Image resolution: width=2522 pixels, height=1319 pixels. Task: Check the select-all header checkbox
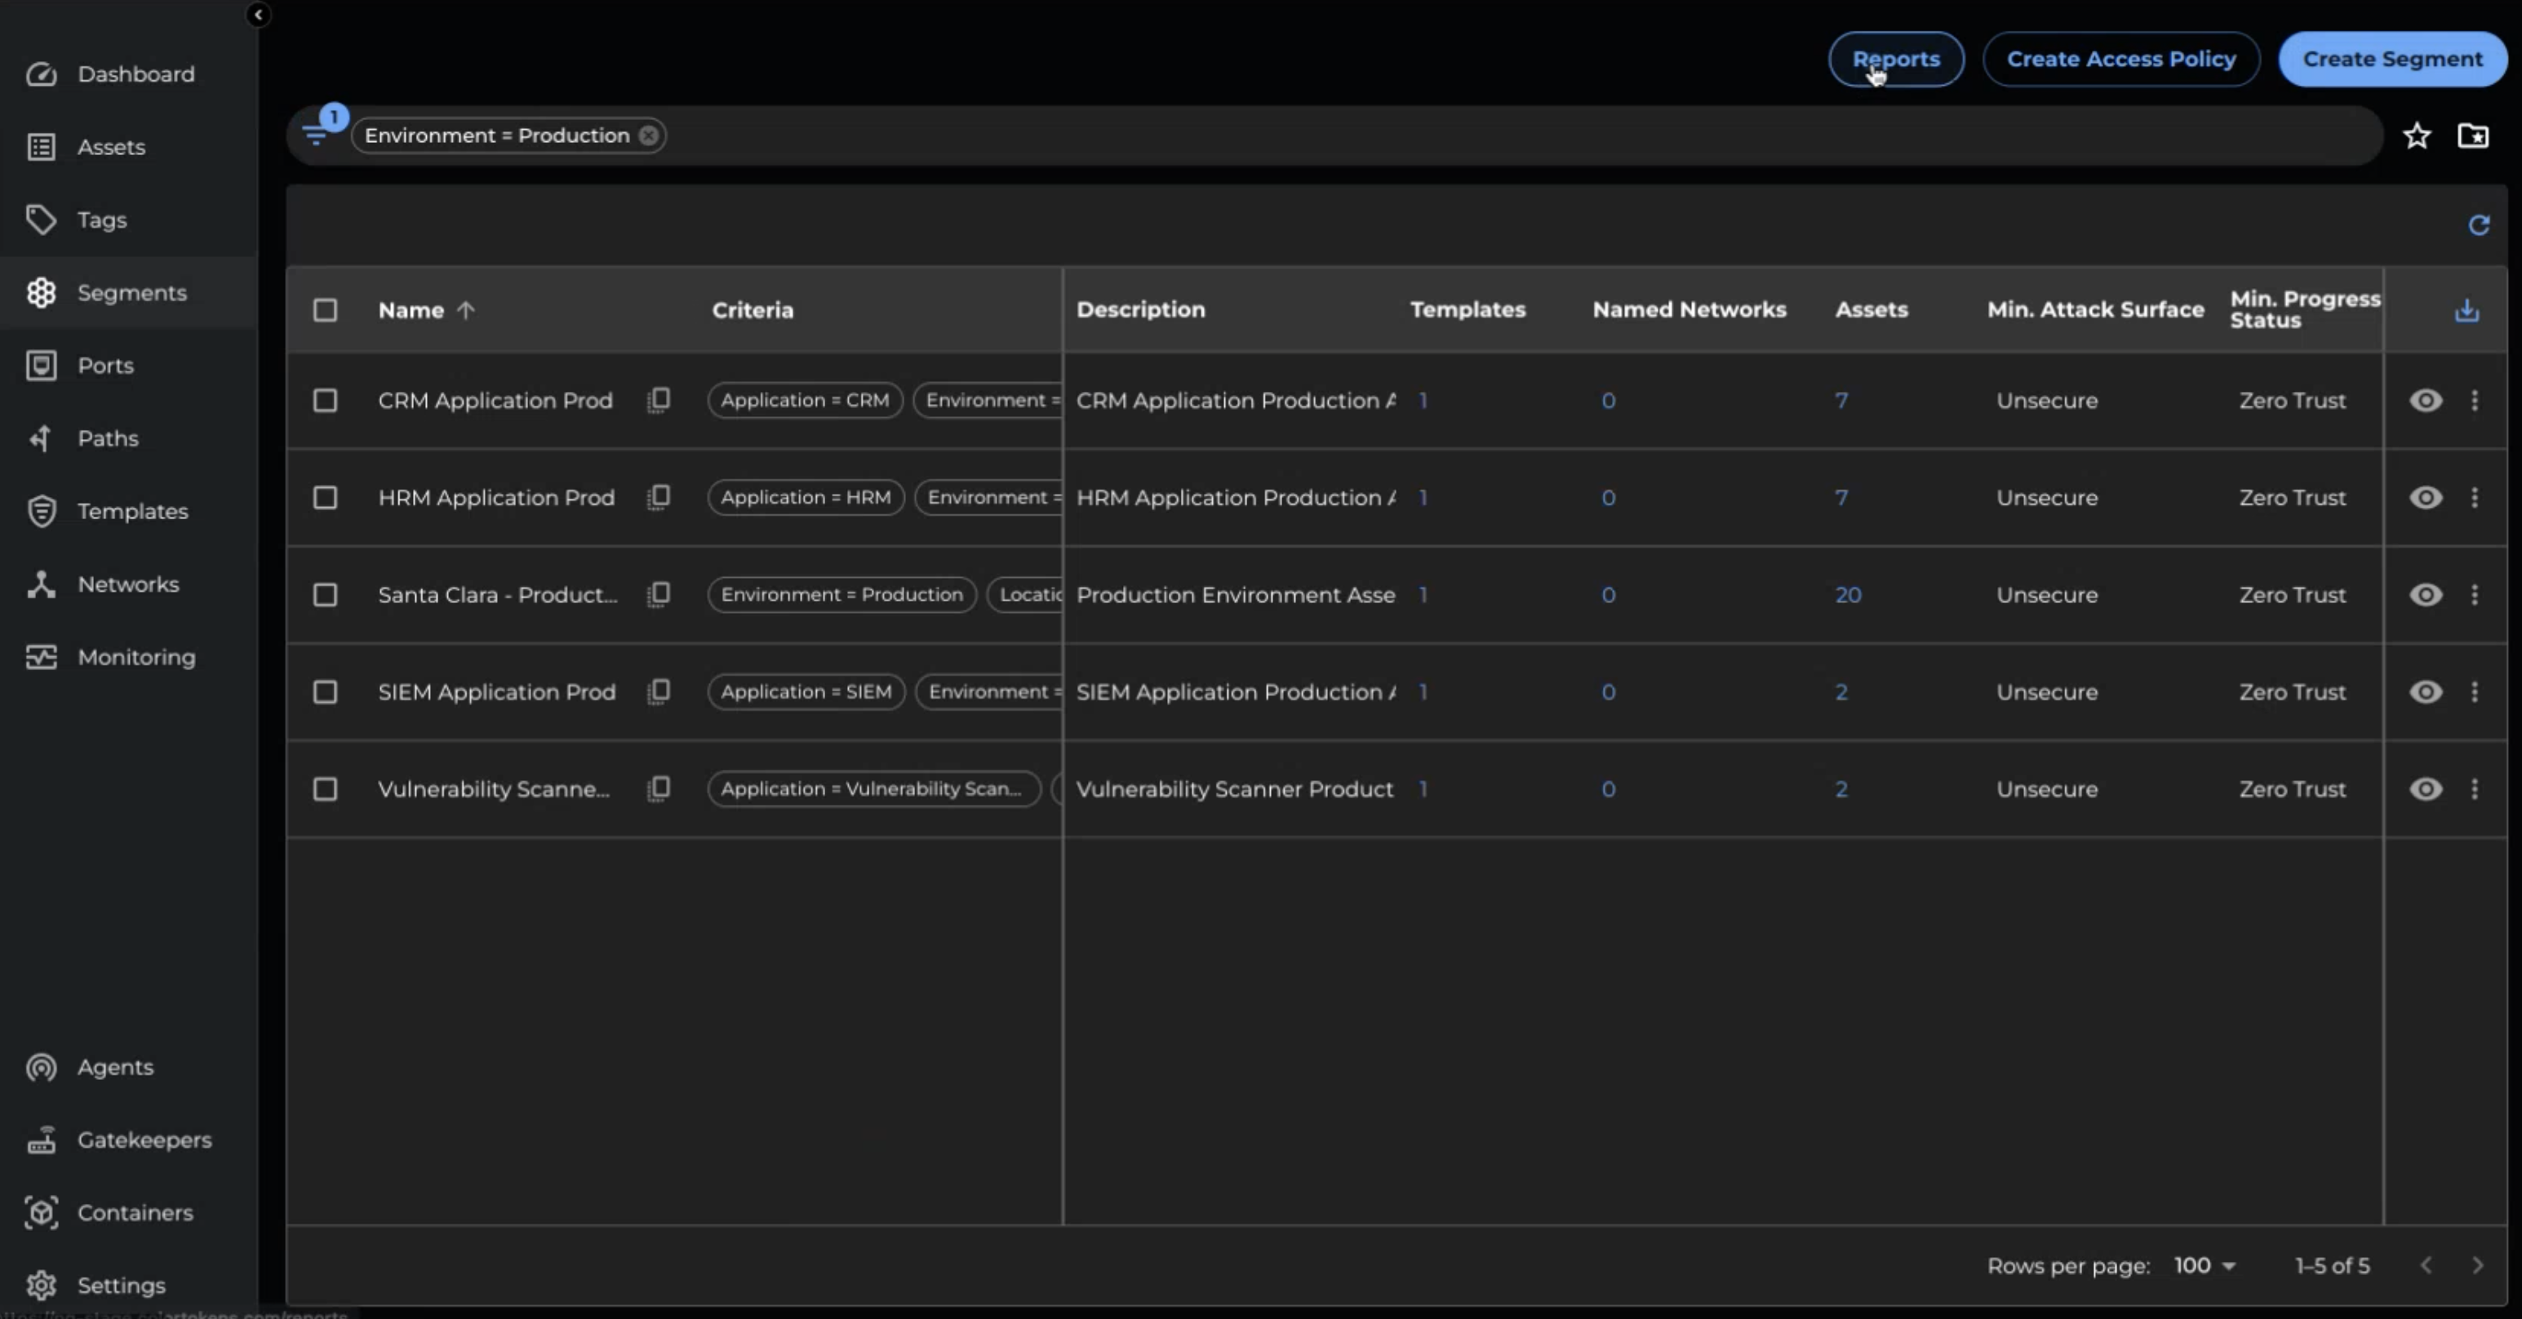(x=325, y=310)
